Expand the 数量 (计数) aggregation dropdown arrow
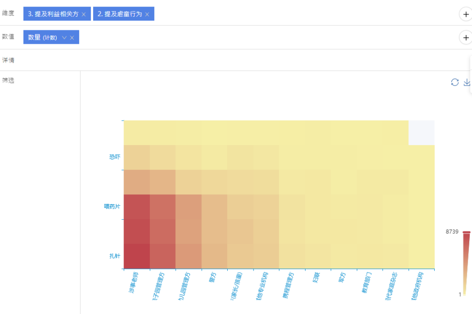This screenshot has height=314, width=472. click(x=64, y=38)
